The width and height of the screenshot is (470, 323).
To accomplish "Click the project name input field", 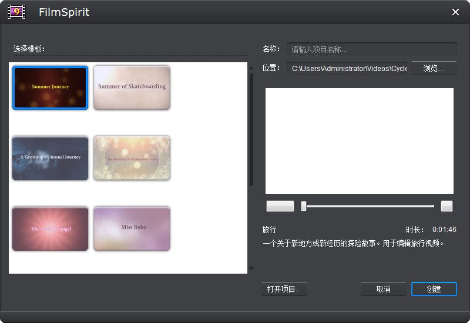I will (372, 49).
